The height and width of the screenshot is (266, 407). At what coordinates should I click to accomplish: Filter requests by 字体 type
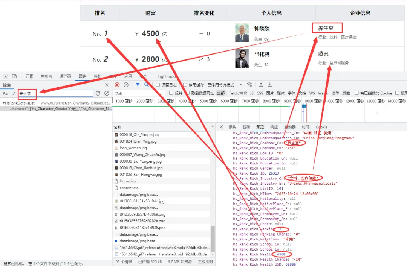click(291, 93)
